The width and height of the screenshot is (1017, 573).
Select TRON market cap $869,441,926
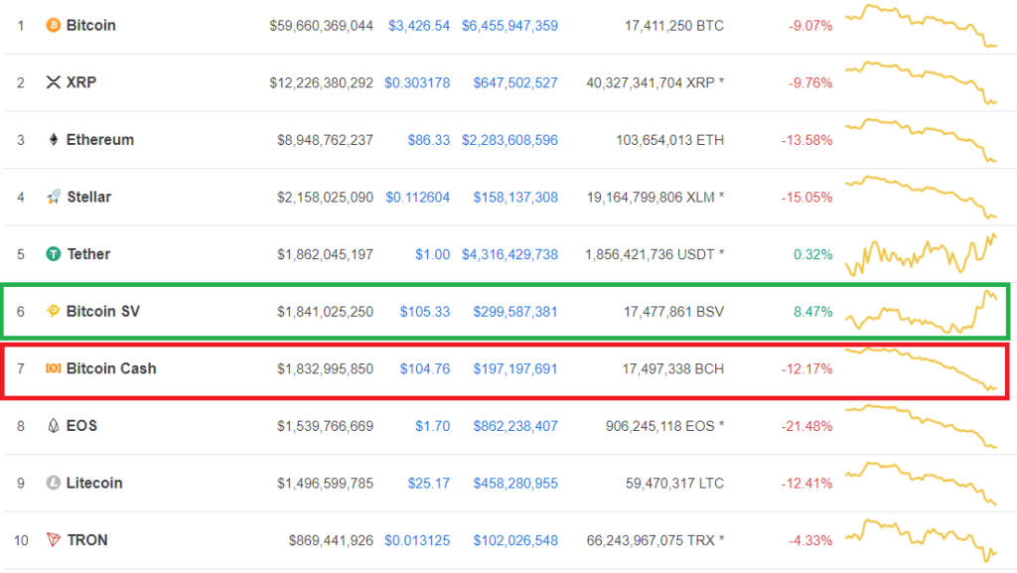[x=331, y=540]
